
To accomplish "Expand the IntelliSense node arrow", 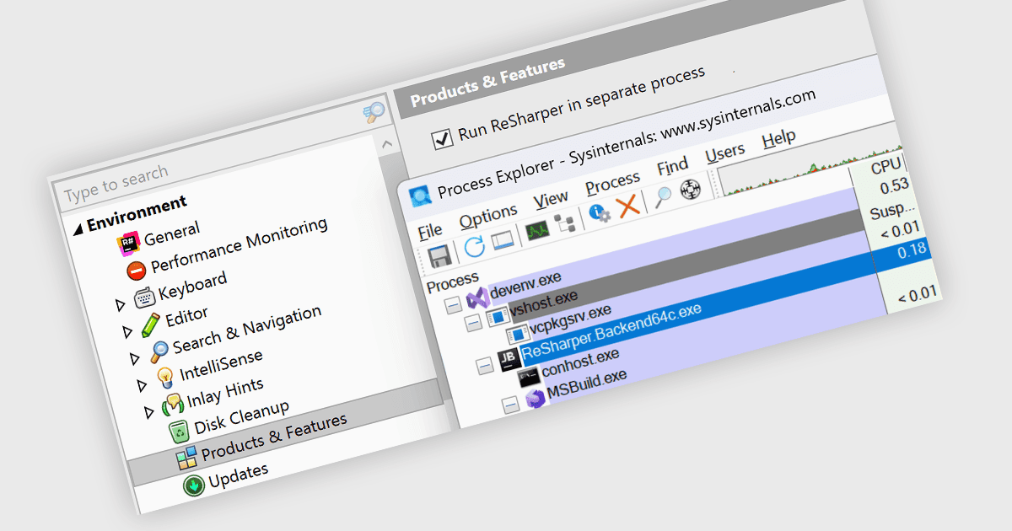I will click(142, 384).
